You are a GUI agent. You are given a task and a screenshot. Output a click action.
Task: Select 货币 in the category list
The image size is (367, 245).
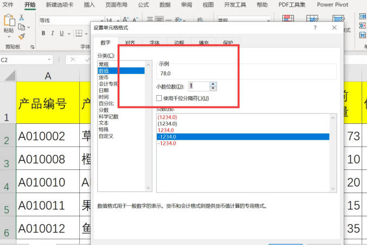click(121, 77)
